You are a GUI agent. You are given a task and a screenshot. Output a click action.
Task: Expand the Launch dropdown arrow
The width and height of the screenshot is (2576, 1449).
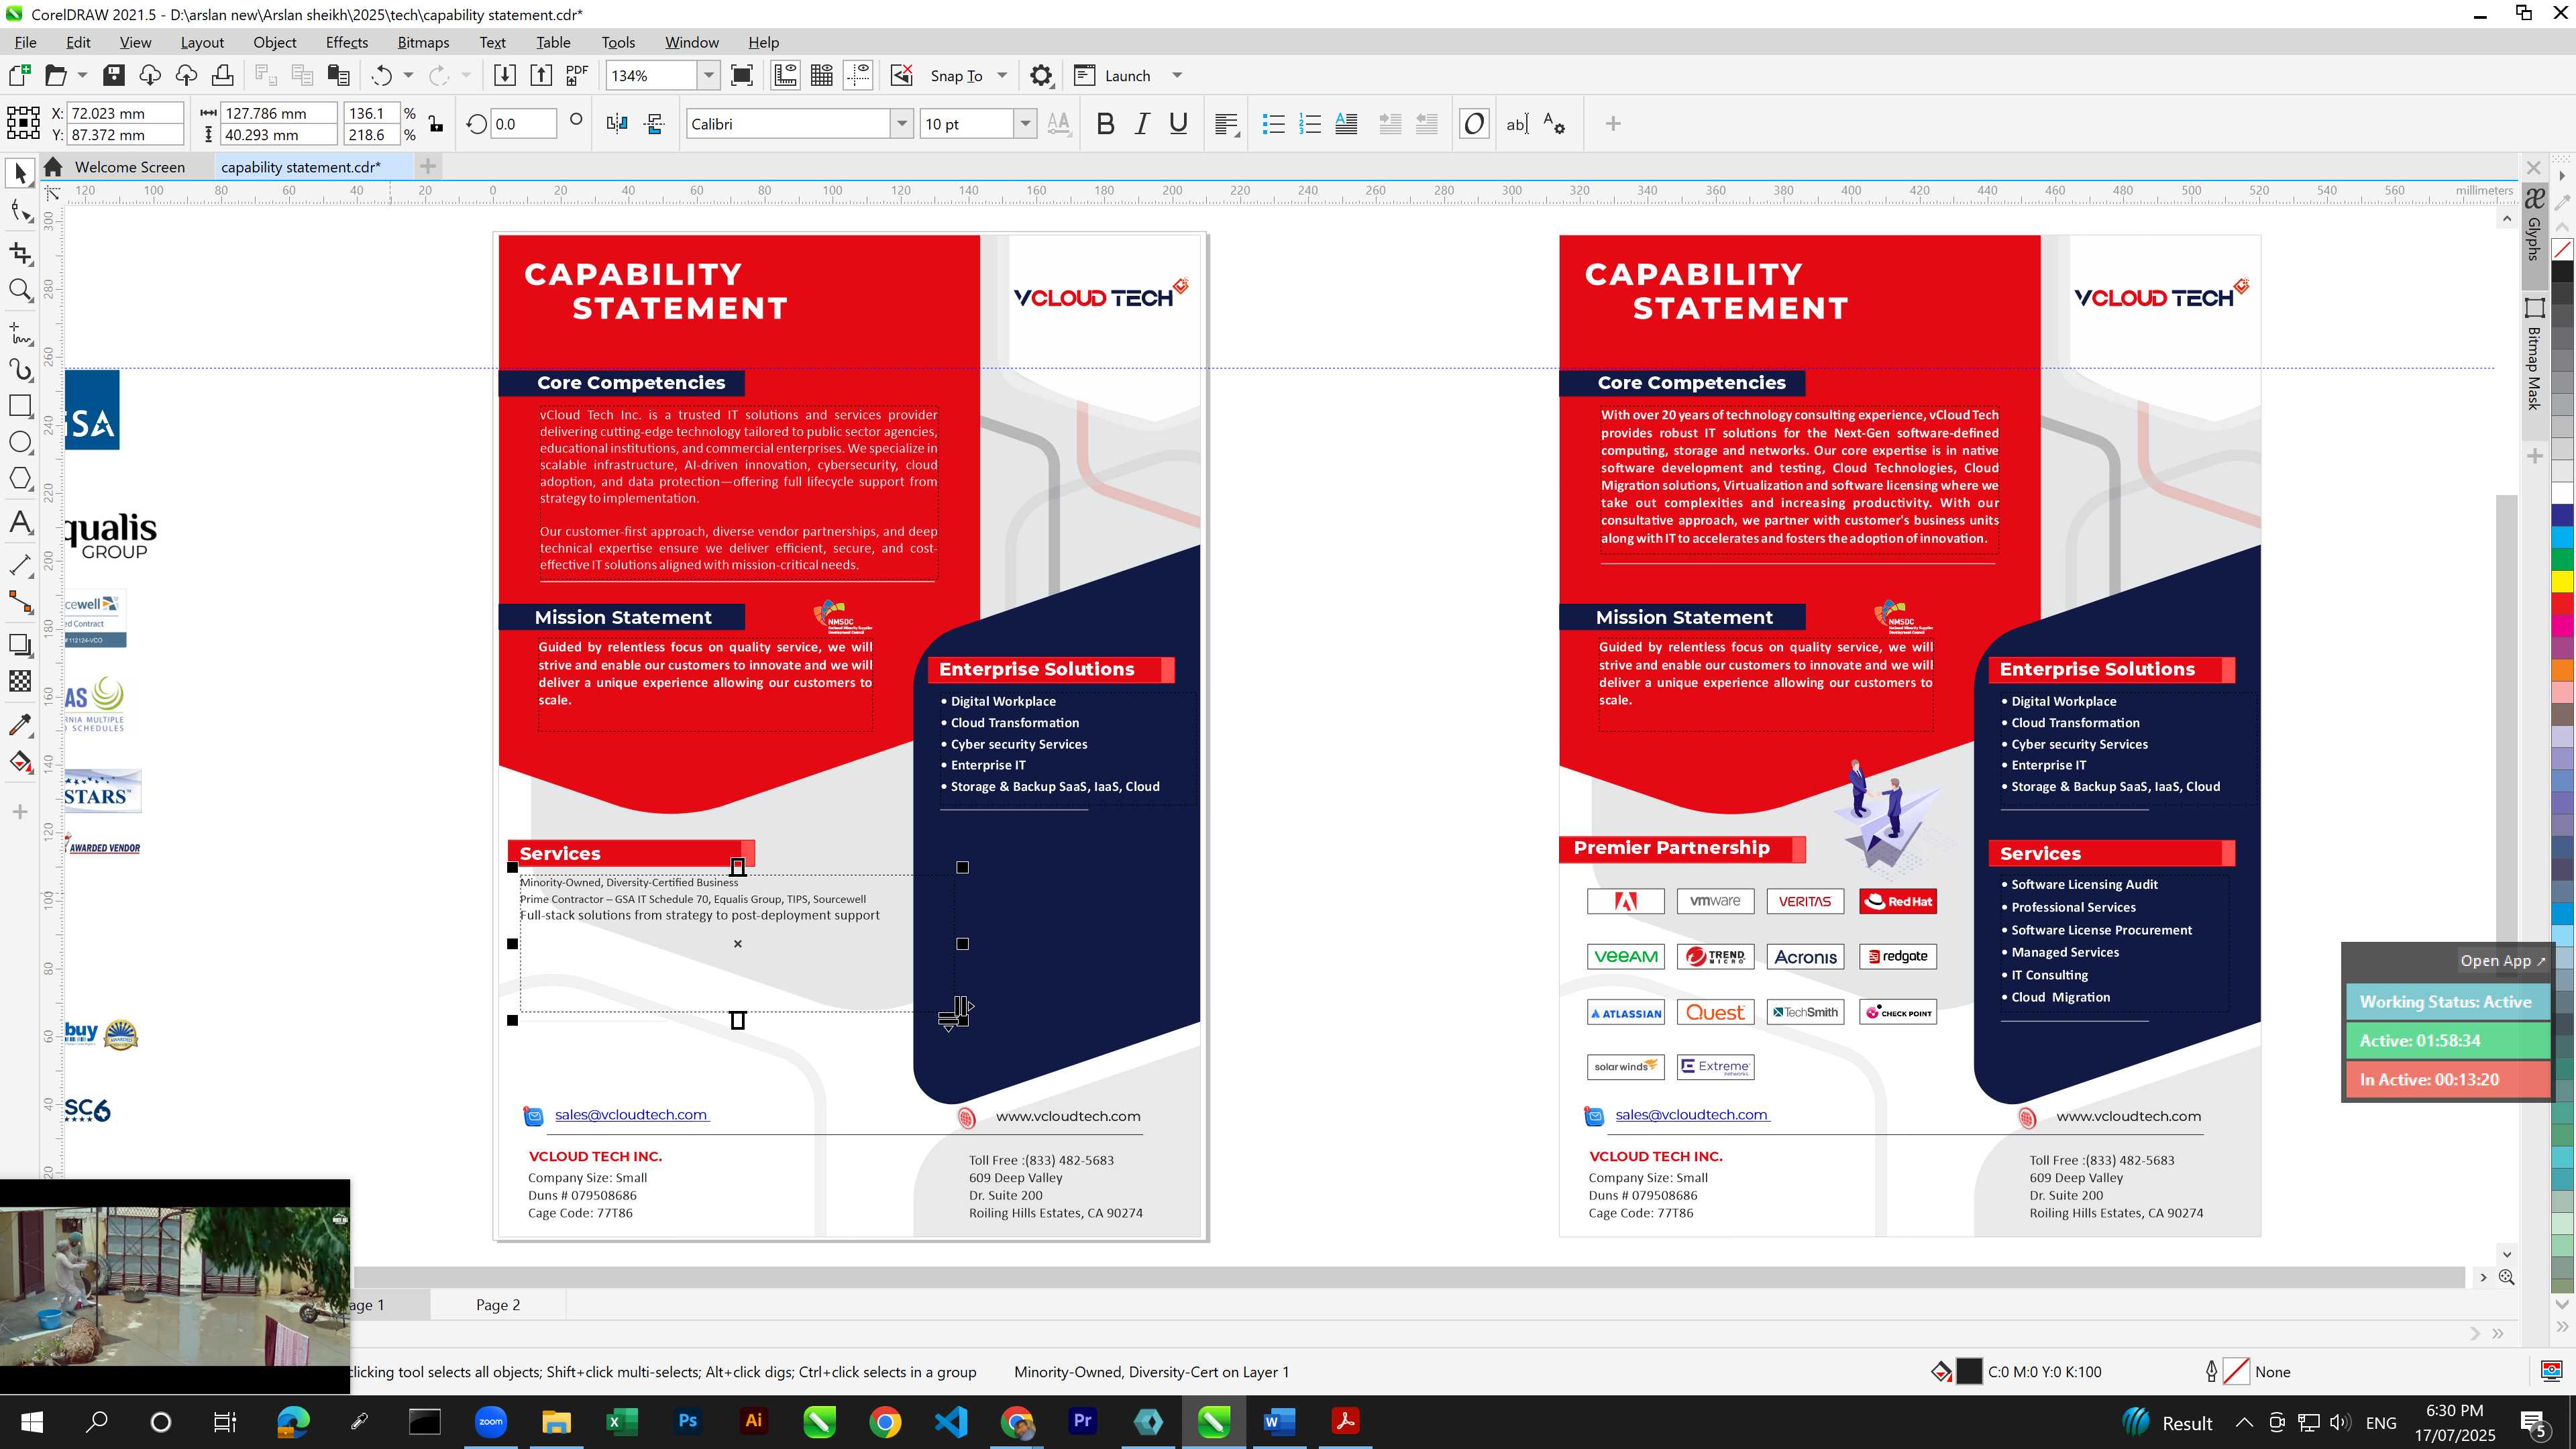[x=1177, y=75]
